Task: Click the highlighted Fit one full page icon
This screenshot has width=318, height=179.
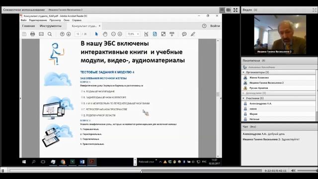Action: click(155, 34)
